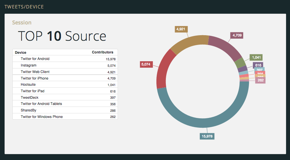
Task: Click the 262 contributors table cell
Action: (113, 117)
